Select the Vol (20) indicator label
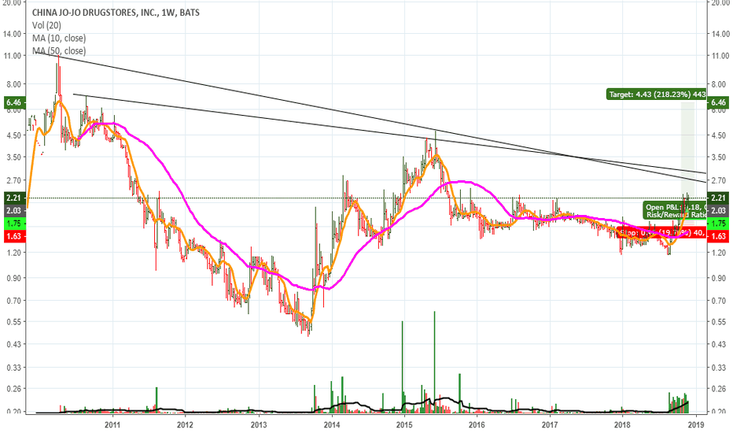 click(x=46, y=25)
